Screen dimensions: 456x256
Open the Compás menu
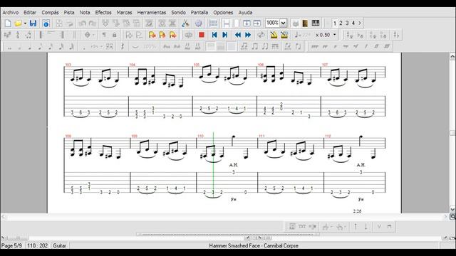(x=50, y=13)
